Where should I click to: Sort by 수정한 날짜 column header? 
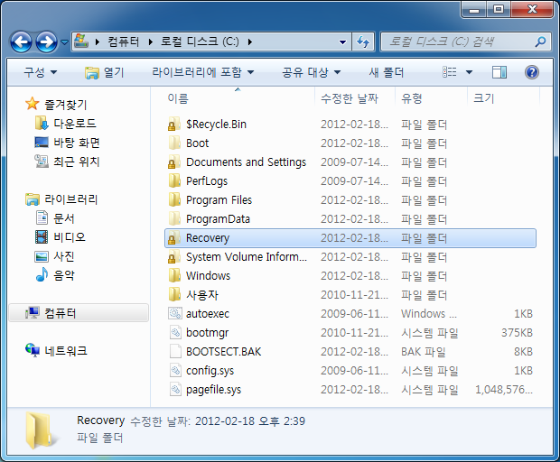pos(349,98)
